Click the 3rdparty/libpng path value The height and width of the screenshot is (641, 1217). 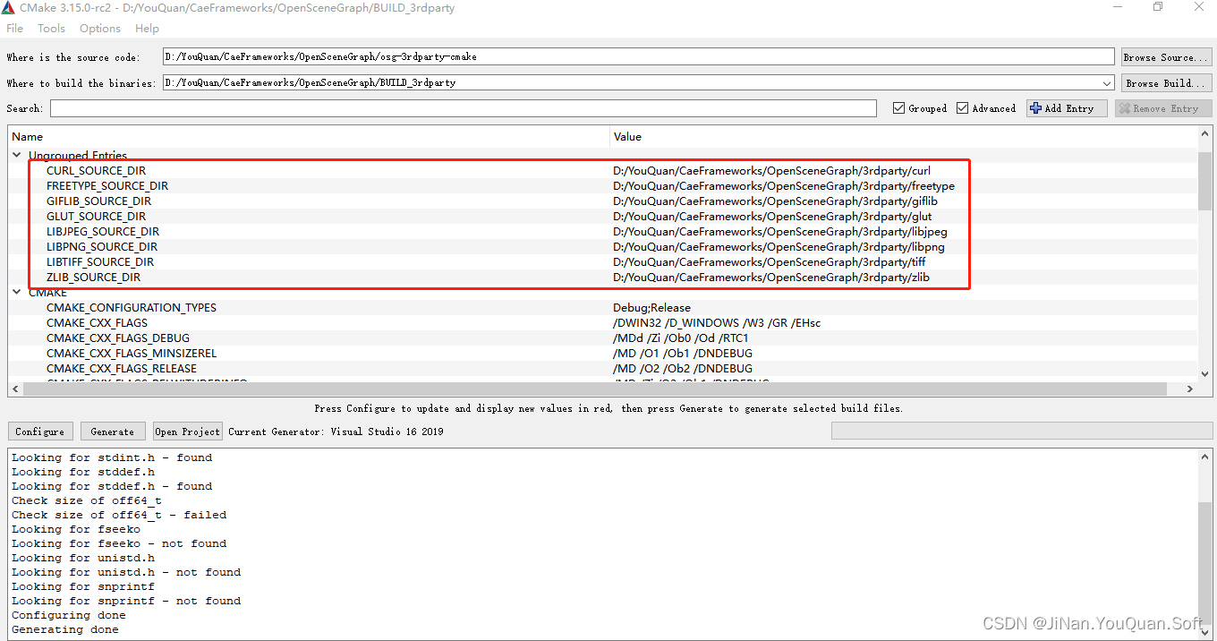[x=779, y=247]
